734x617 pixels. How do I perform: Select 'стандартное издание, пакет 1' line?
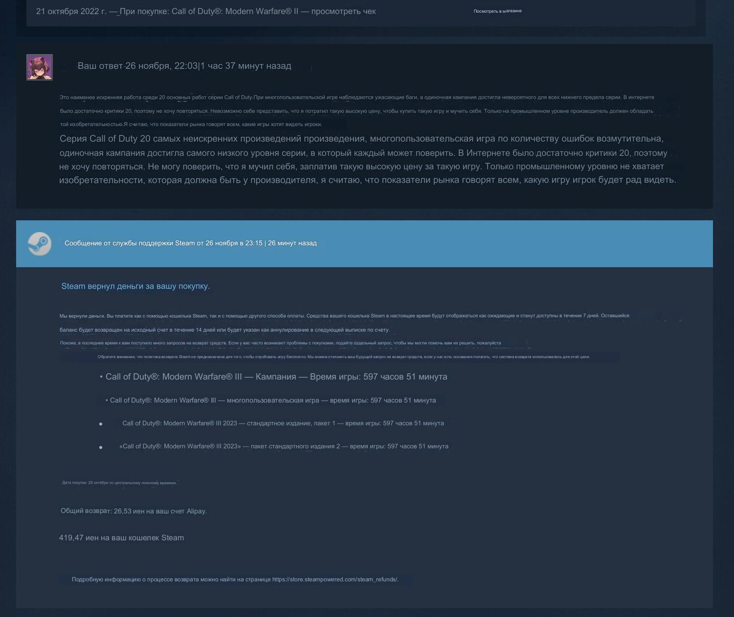[x=283, y=423]
